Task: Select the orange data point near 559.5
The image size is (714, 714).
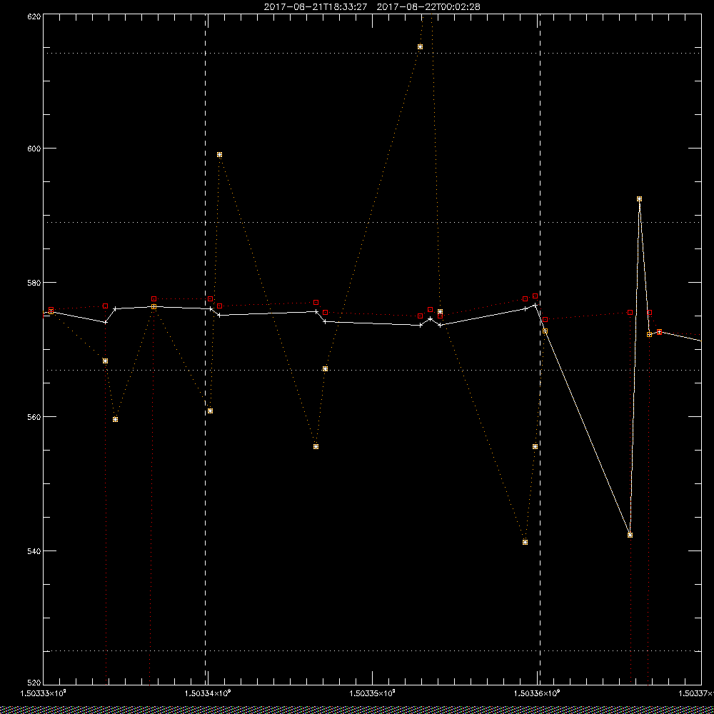Action: (x=115, y=419)
